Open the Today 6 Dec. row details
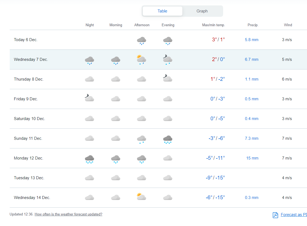This screenshot has width=307, height=226. [26, 40]
